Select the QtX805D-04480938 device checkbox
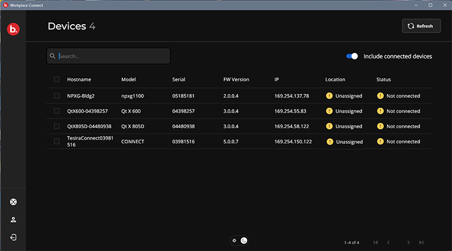The image size is (452, 251). click(57, 126)
